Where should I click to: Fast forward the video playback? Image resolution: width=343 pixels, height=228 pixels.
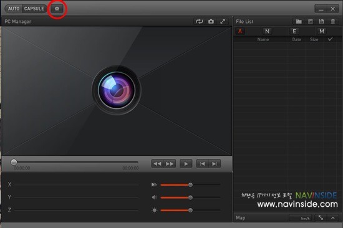point(170,164)
